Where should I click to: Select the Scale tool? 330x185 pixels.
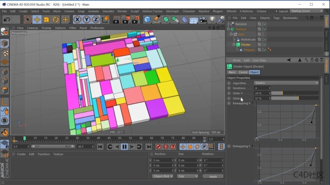47,19
